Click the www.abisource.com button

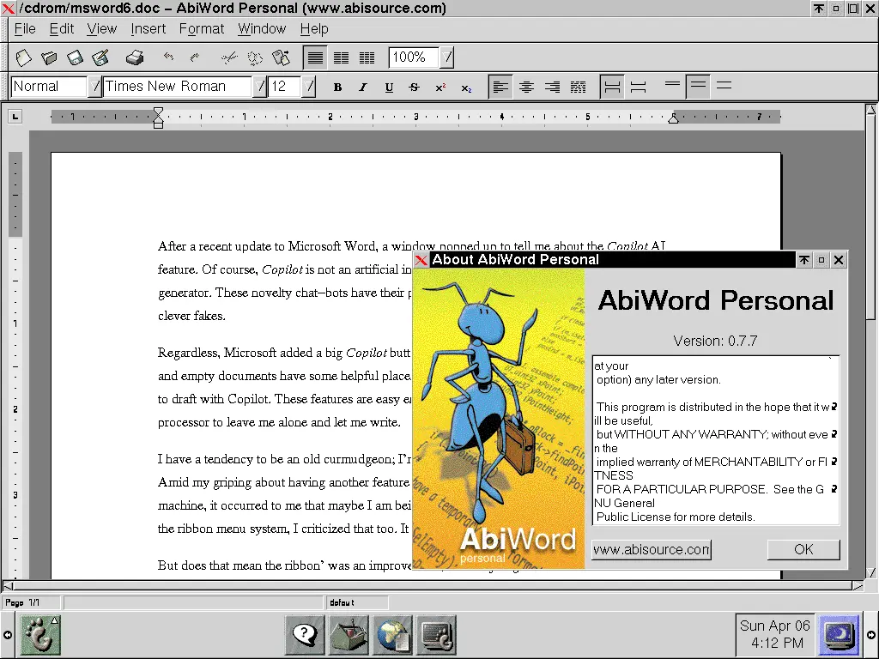point(652,549)
